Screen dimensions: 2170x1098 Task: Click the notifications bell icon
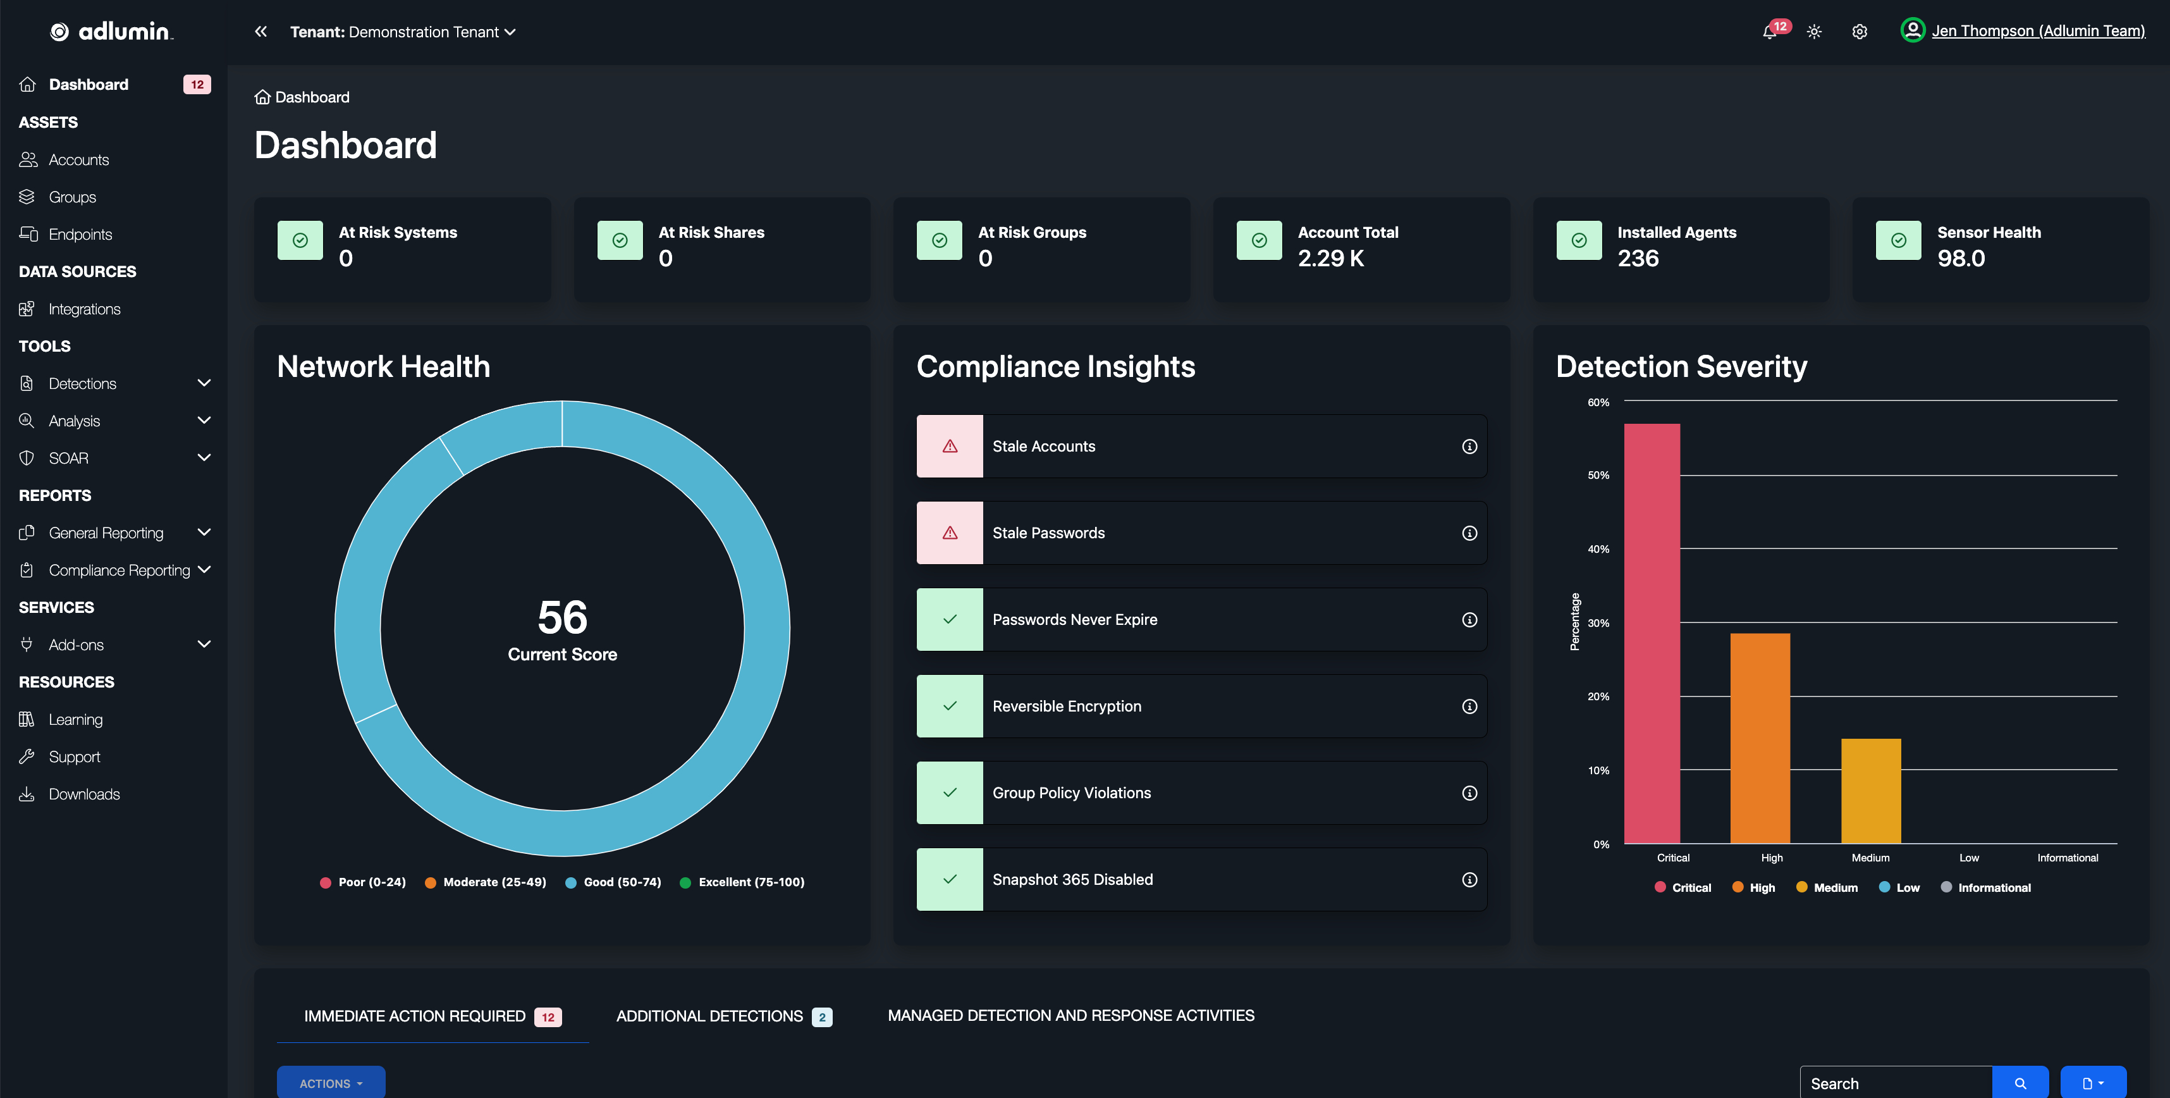(x=1770, y=32)
